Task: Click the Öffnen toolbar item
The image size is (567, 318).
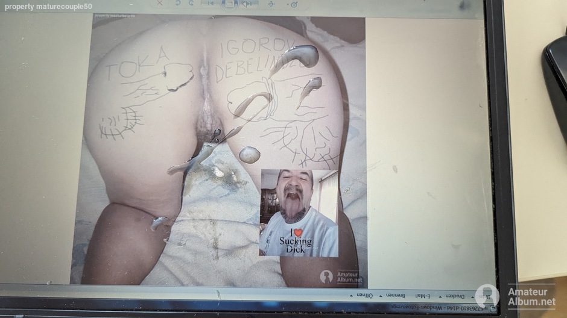Action: coord(364,295)
